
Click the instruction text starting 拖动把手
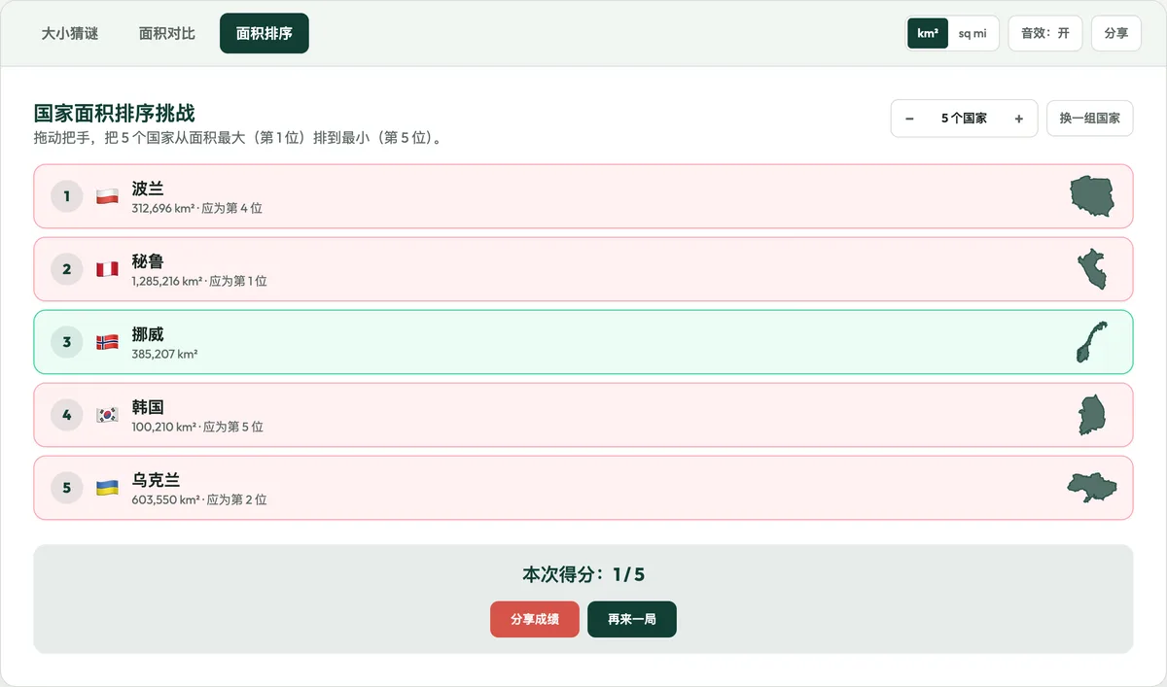click(240, 138)
